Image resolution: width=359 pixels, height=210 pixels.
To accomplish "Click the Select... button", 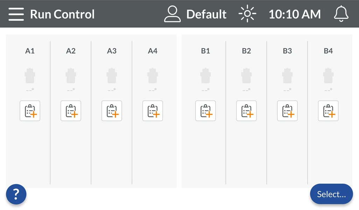I will 331,194.
